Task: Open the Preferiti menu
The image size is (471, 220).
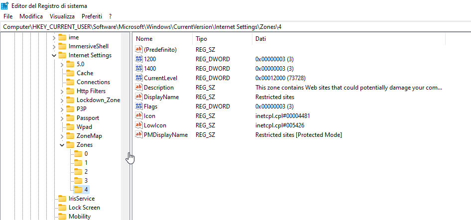Action: coord(92,16)
